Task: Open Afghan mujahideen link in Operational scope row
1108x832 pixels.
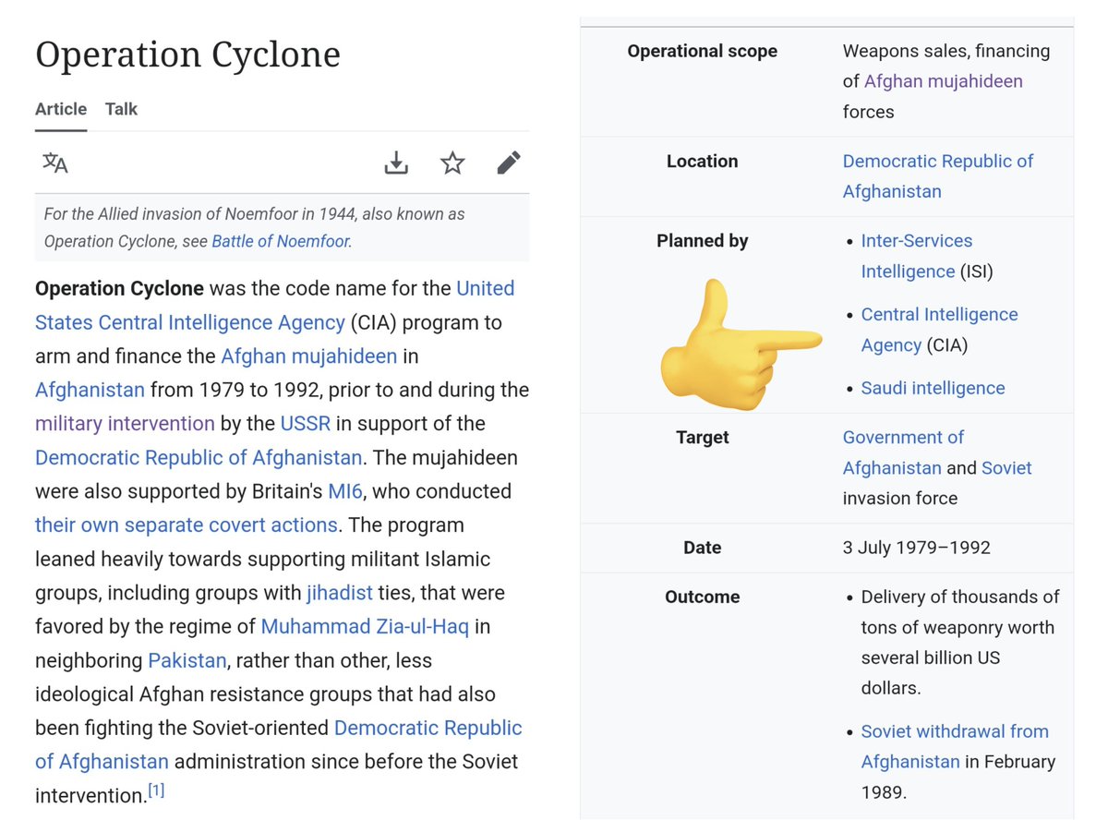Action: pyautogui.click(x=944, y=81)
